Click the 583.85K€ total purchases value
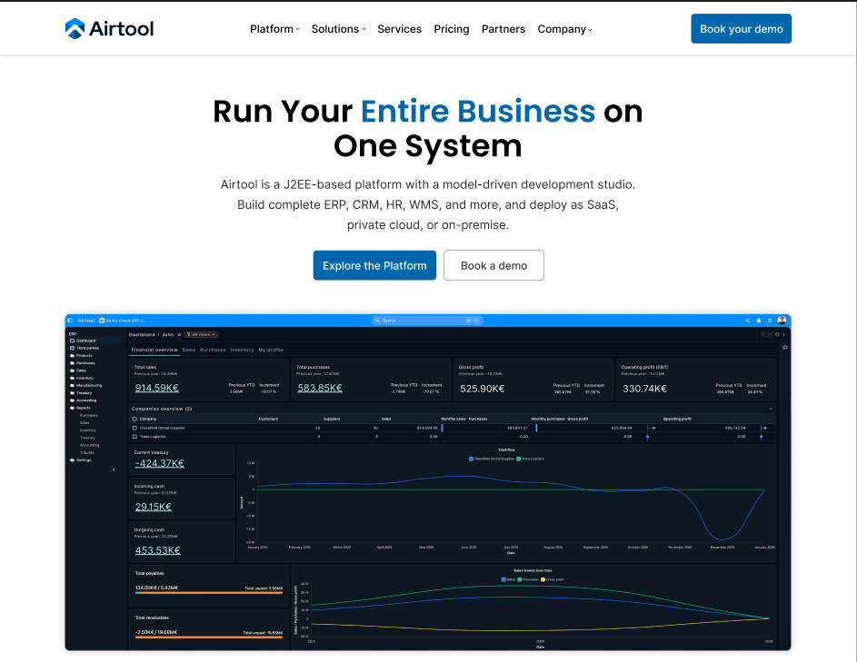Image resolution: width=857 pixels, height=662 pixels. (x=320, y=388)
